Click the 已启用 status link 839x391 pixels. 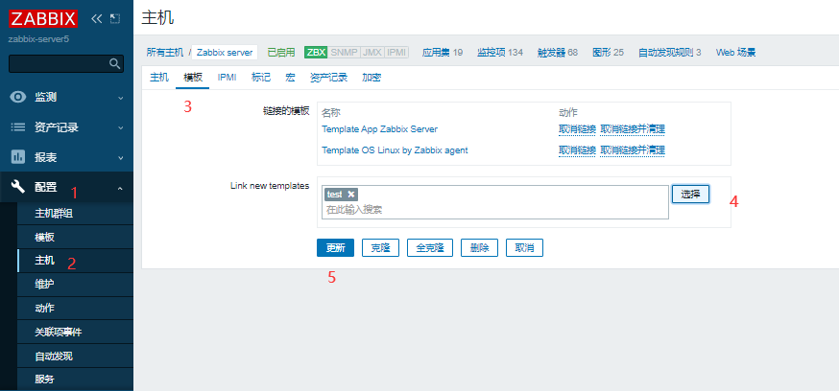(x=281, y=53)
